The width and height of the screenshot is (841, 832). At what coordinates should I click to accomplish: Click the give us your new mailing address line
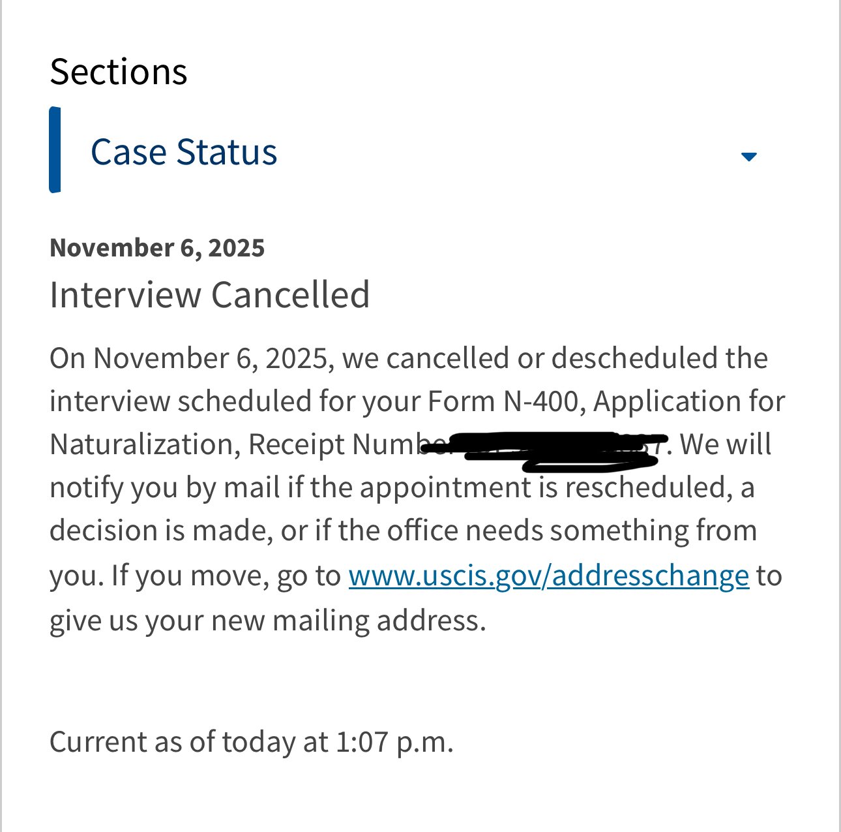pos(267,620)
